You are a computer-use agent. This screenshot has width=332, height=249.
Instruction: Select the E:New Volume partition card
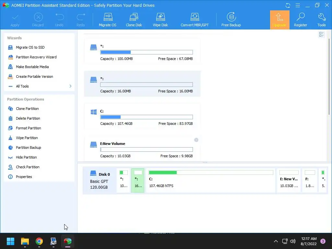click(x=142, y=148)
